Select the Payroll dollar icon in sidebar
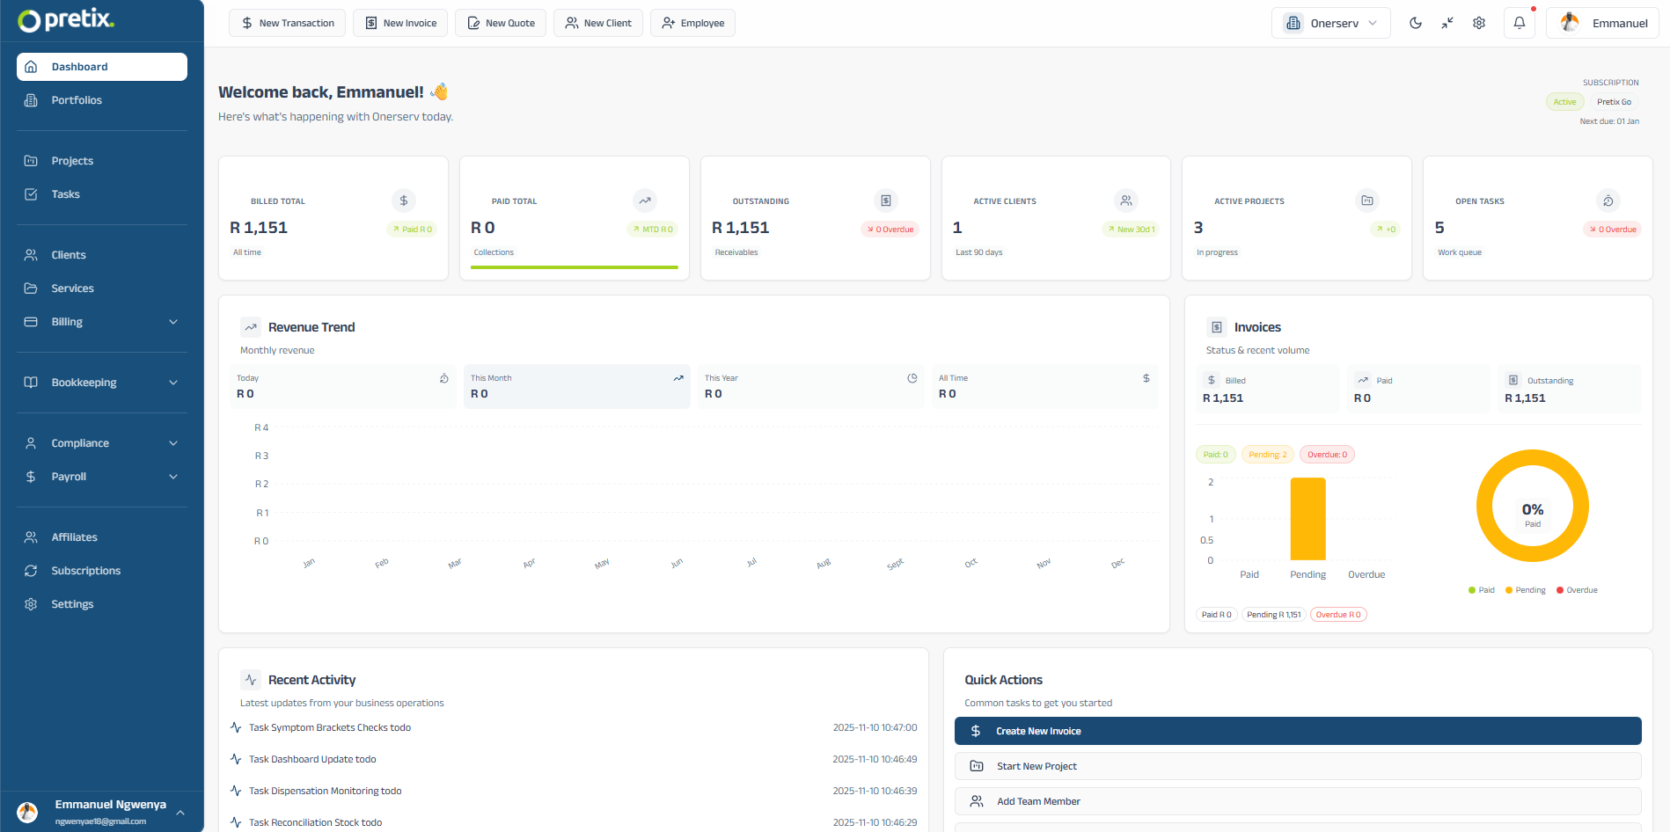This screenshot has height=832, width=1670. 31,476
